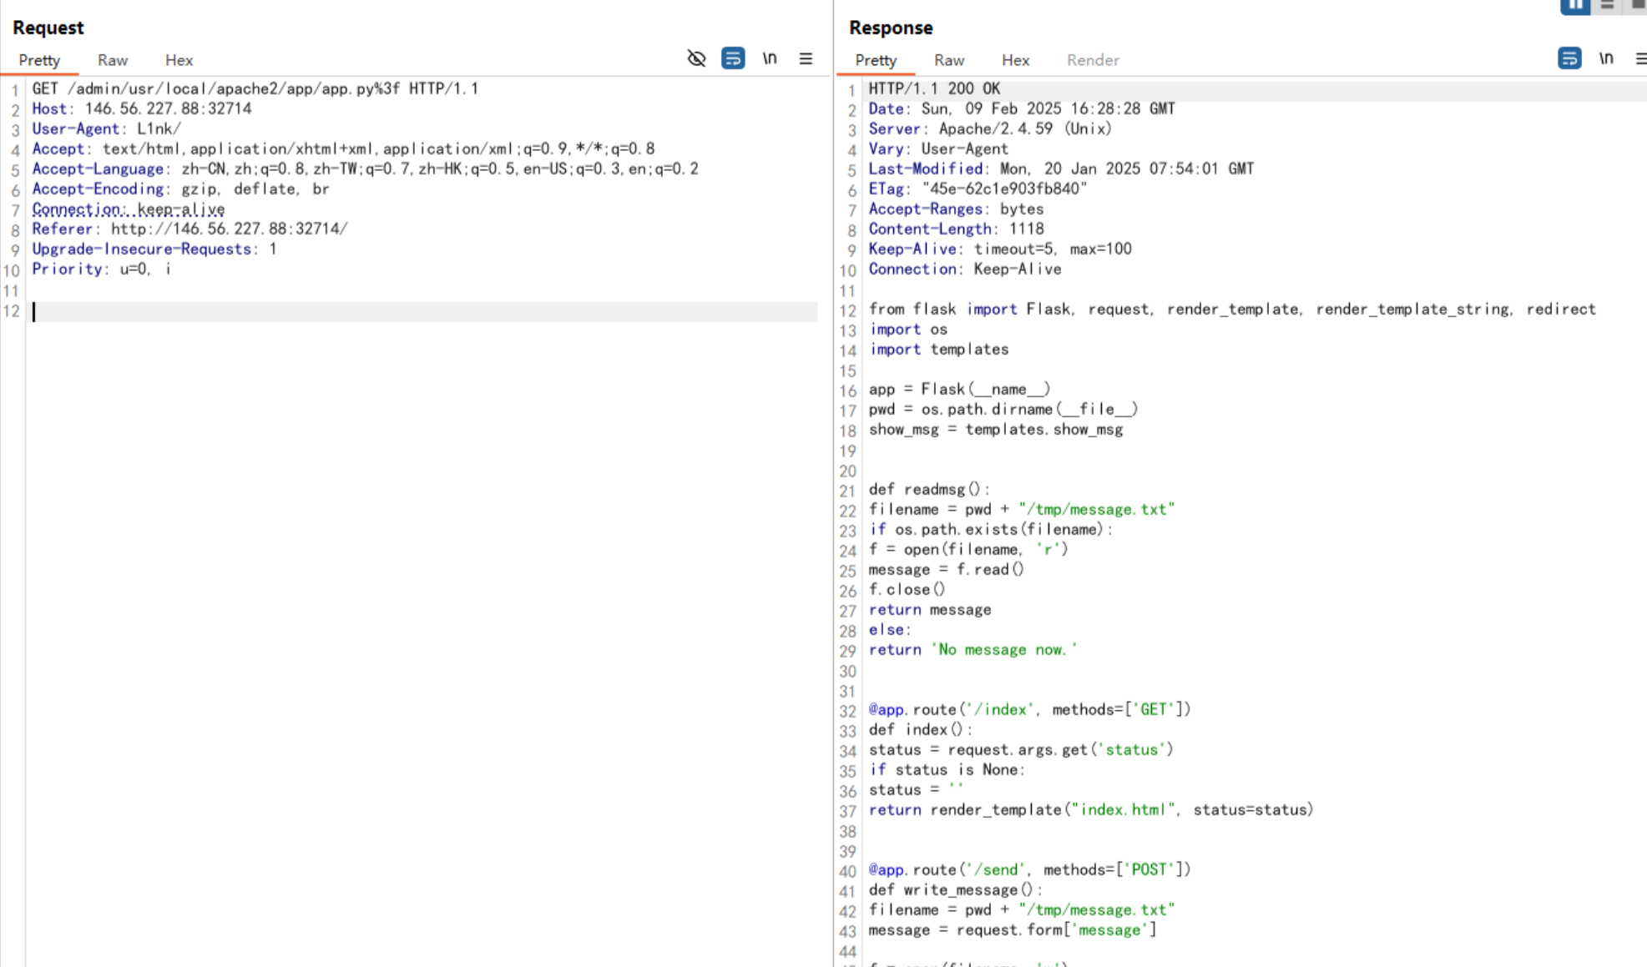The width and height of the screenshot is (1647, 967).
Task: Select side-by-side split layout icon
Action: [1574, 5]
